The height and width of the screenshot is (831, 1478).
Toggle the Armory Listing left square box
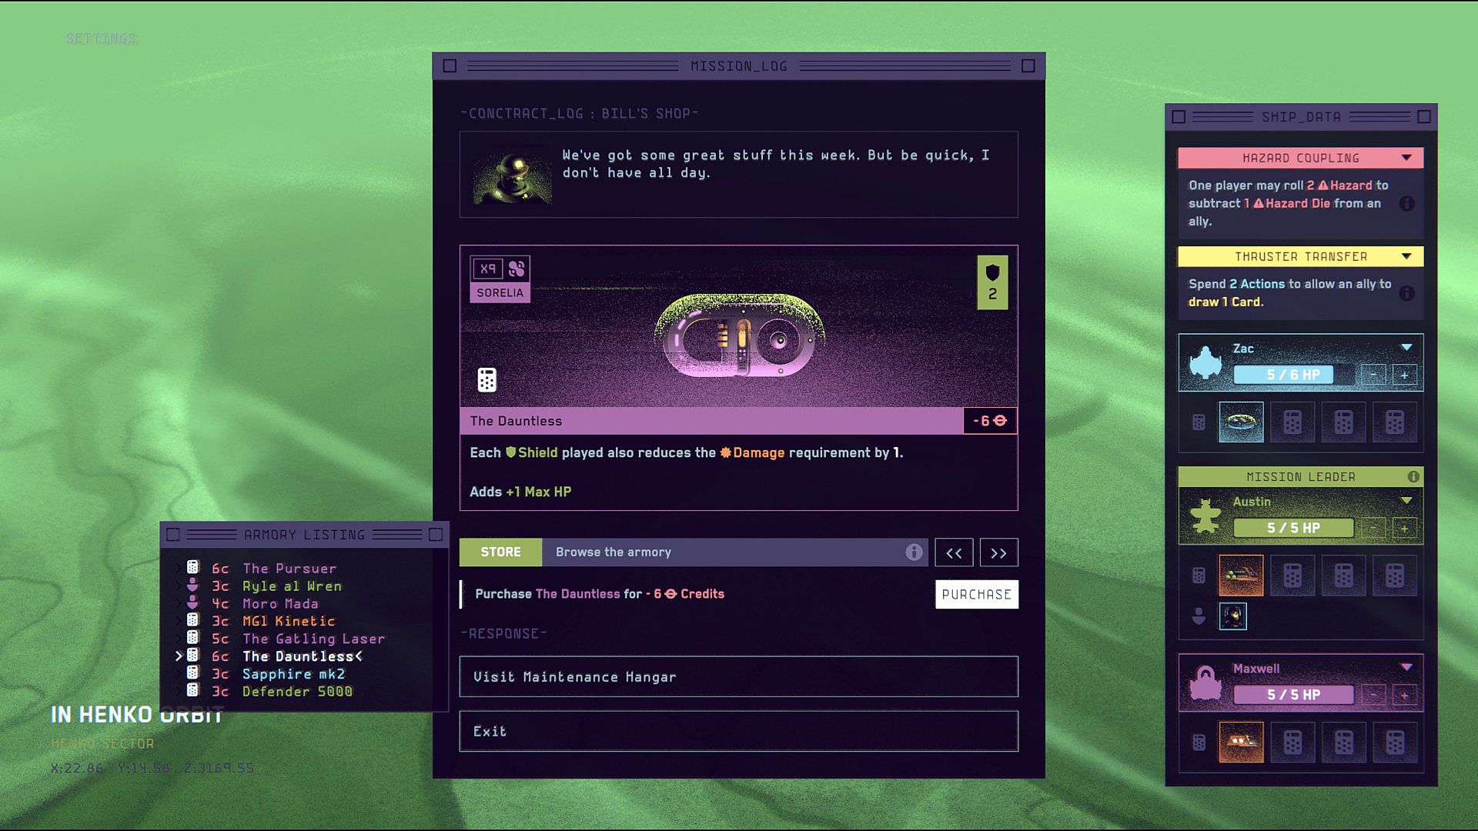coord(174,535)
